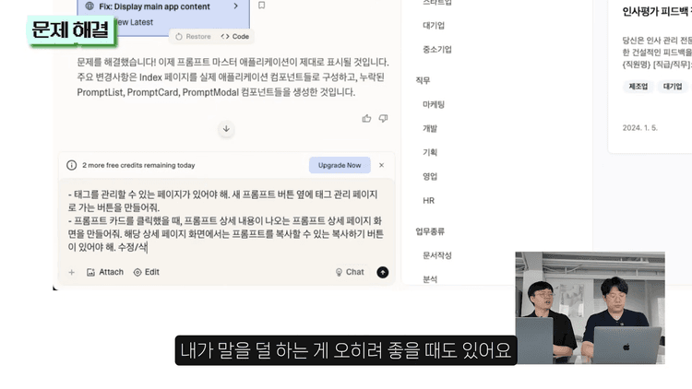Open the Code view
The height and width of the screenshot is (389, 692).
tap(234, 36)
